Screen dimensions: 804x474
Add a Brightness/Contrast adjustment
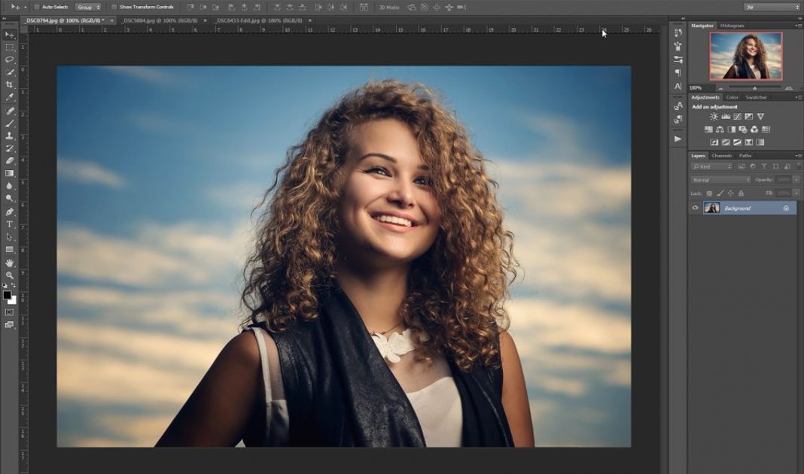(x=714, y=117)
